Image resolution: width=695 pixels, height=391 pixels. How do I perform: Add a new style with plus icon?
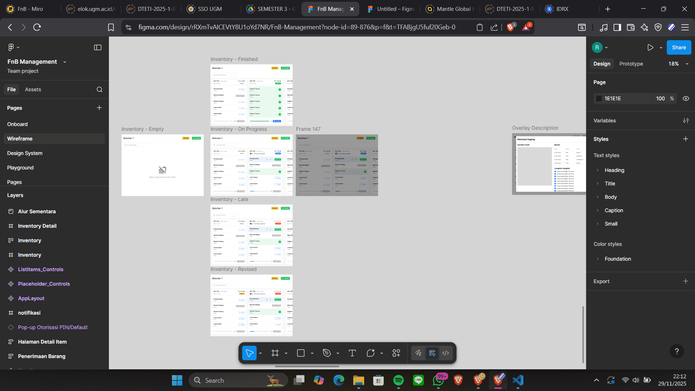pyautogui.click(x=686, y=139)
